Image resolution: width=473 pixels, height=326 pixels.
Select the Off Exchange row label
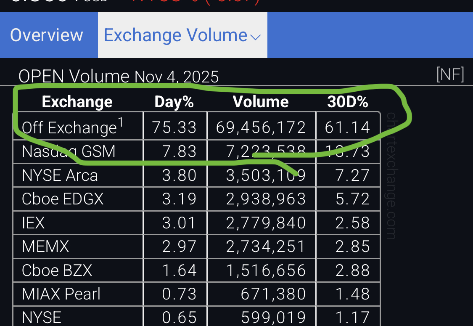tap(69, 127)
